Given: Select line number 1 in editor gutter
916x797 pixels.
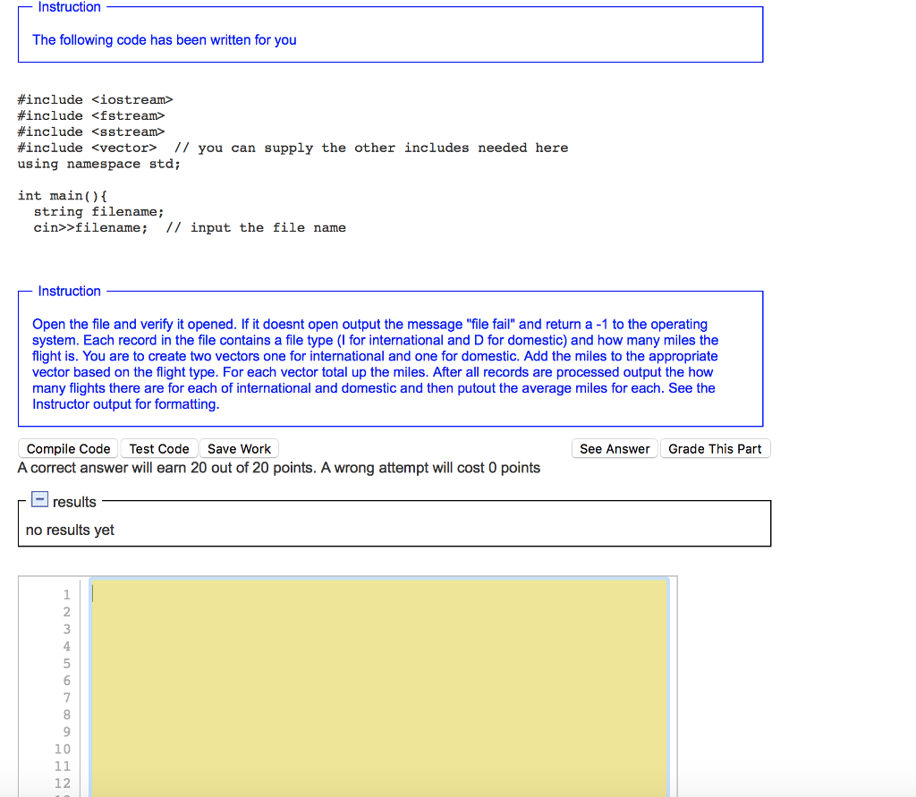Looking at the screenshot, I should click(x=66, y=595).
